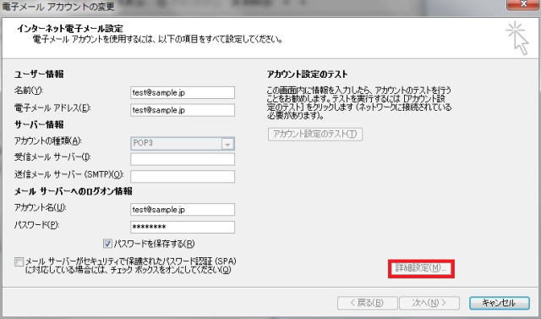Click the インターネット電子メール設定 title text
The width and height of the screenshot is (541, 319).
tap(70, 28)
